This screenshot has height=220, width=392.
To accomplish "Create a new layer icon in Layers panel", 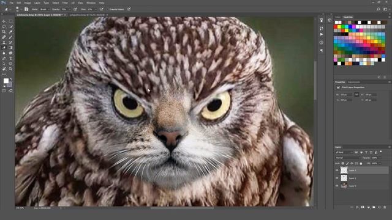I will [x=379, y=207].
